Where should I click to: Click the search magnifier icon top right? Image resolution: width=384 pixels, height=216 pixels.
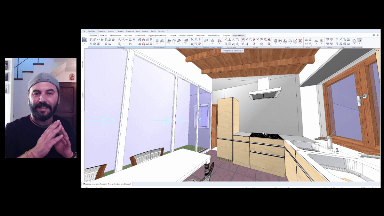(378, 35)
